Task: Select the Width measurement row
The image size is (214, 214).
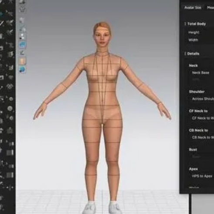Action: (193, 40)
